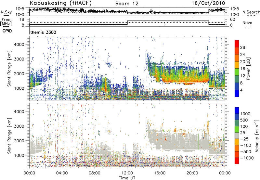Click the blue bottom of power colorbar

click(237, 93)
